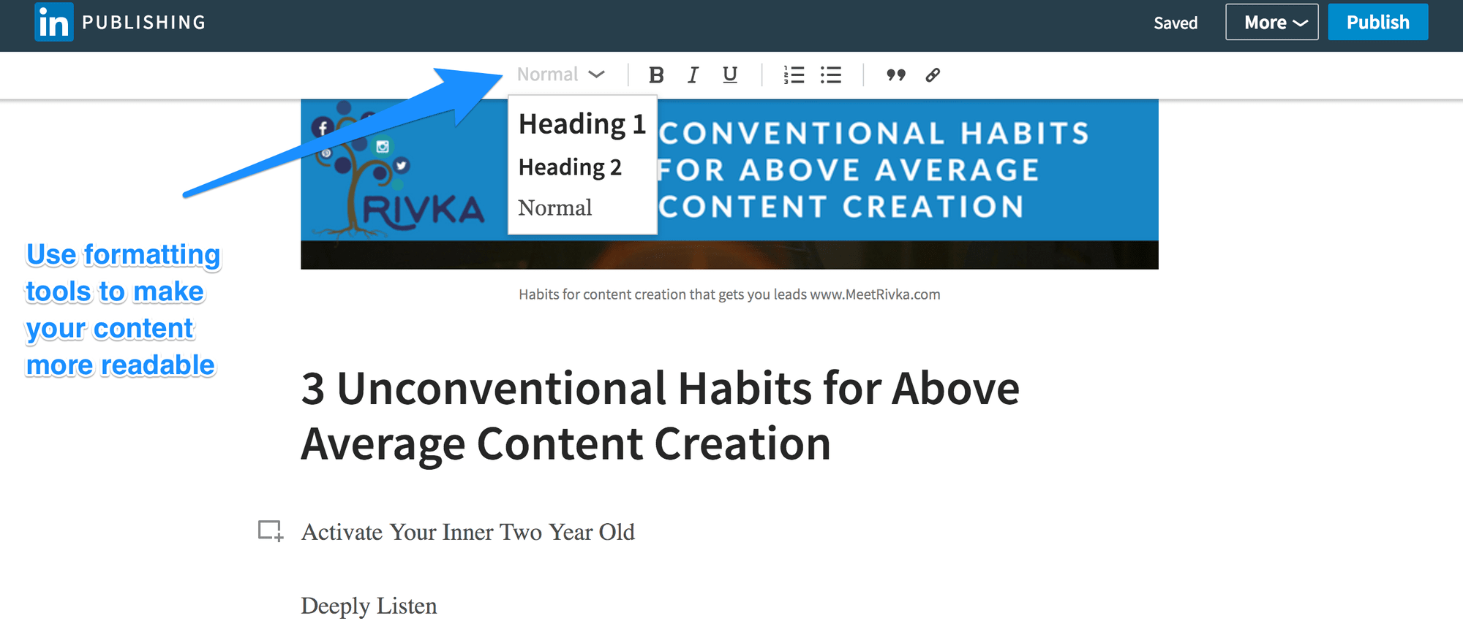Toggle italic formatting

coord(692,75)
